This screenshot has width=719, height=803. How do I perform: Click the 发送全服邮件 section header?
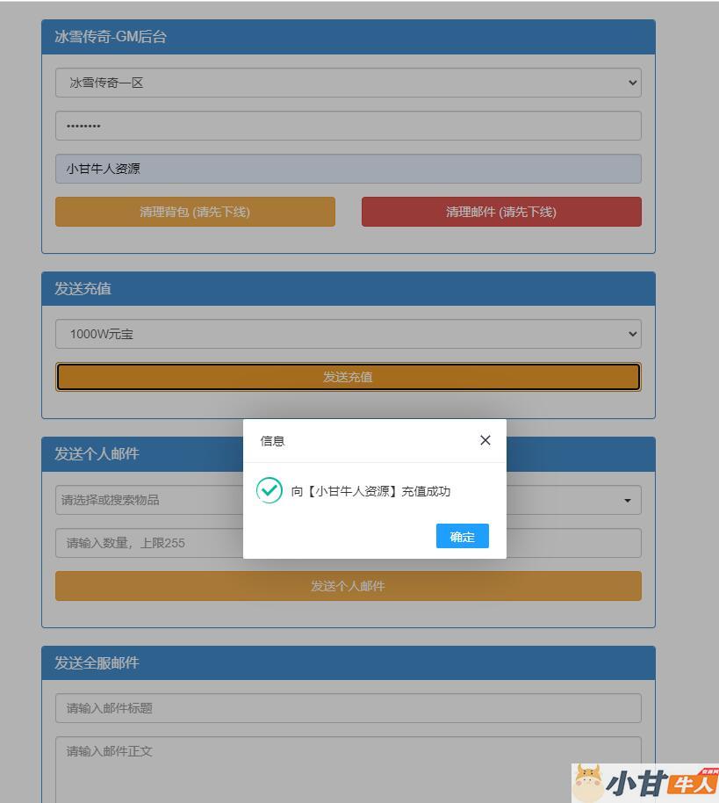tap(348, 663)
